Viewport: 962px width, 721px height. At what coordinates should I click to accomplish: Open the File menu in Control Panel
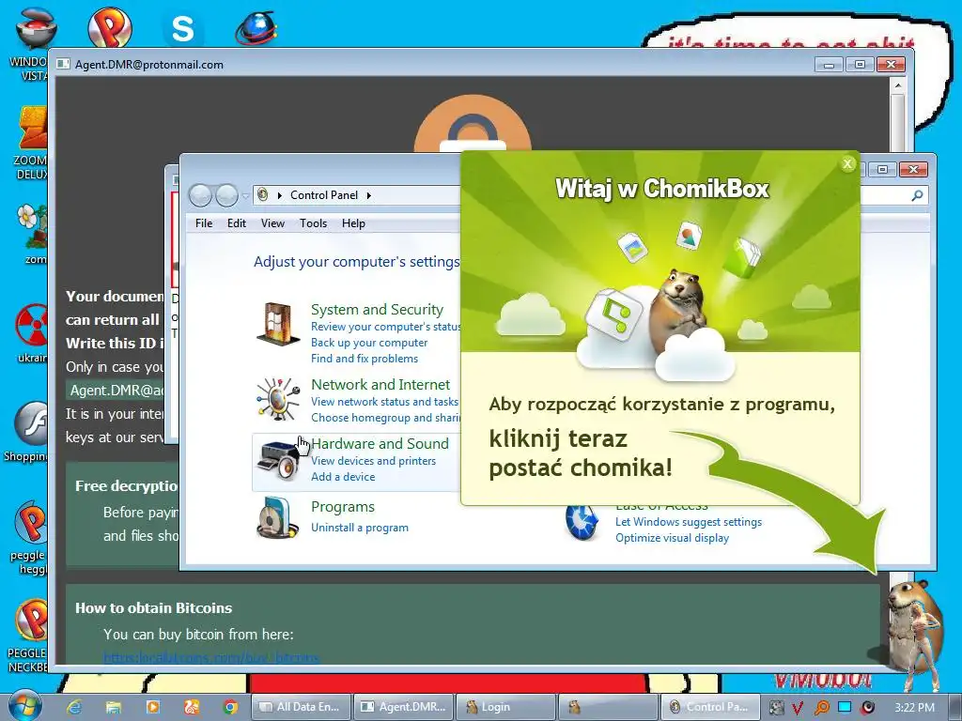(204, 223)
